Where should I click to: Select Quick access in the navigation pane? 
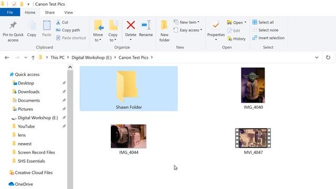25,75
